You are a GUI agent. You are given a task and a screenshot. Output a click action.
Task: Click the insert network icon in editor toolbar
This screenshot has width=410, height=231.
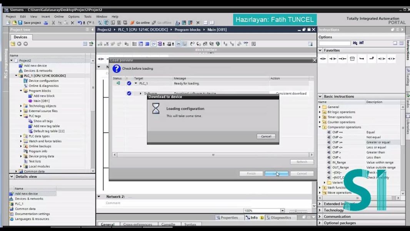tap(100, 44)
